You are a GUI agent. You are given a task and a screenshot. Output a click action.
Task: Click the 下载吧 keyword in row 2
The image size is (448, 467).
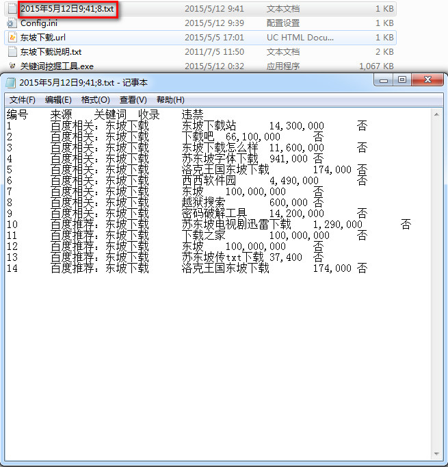point(198,137)
